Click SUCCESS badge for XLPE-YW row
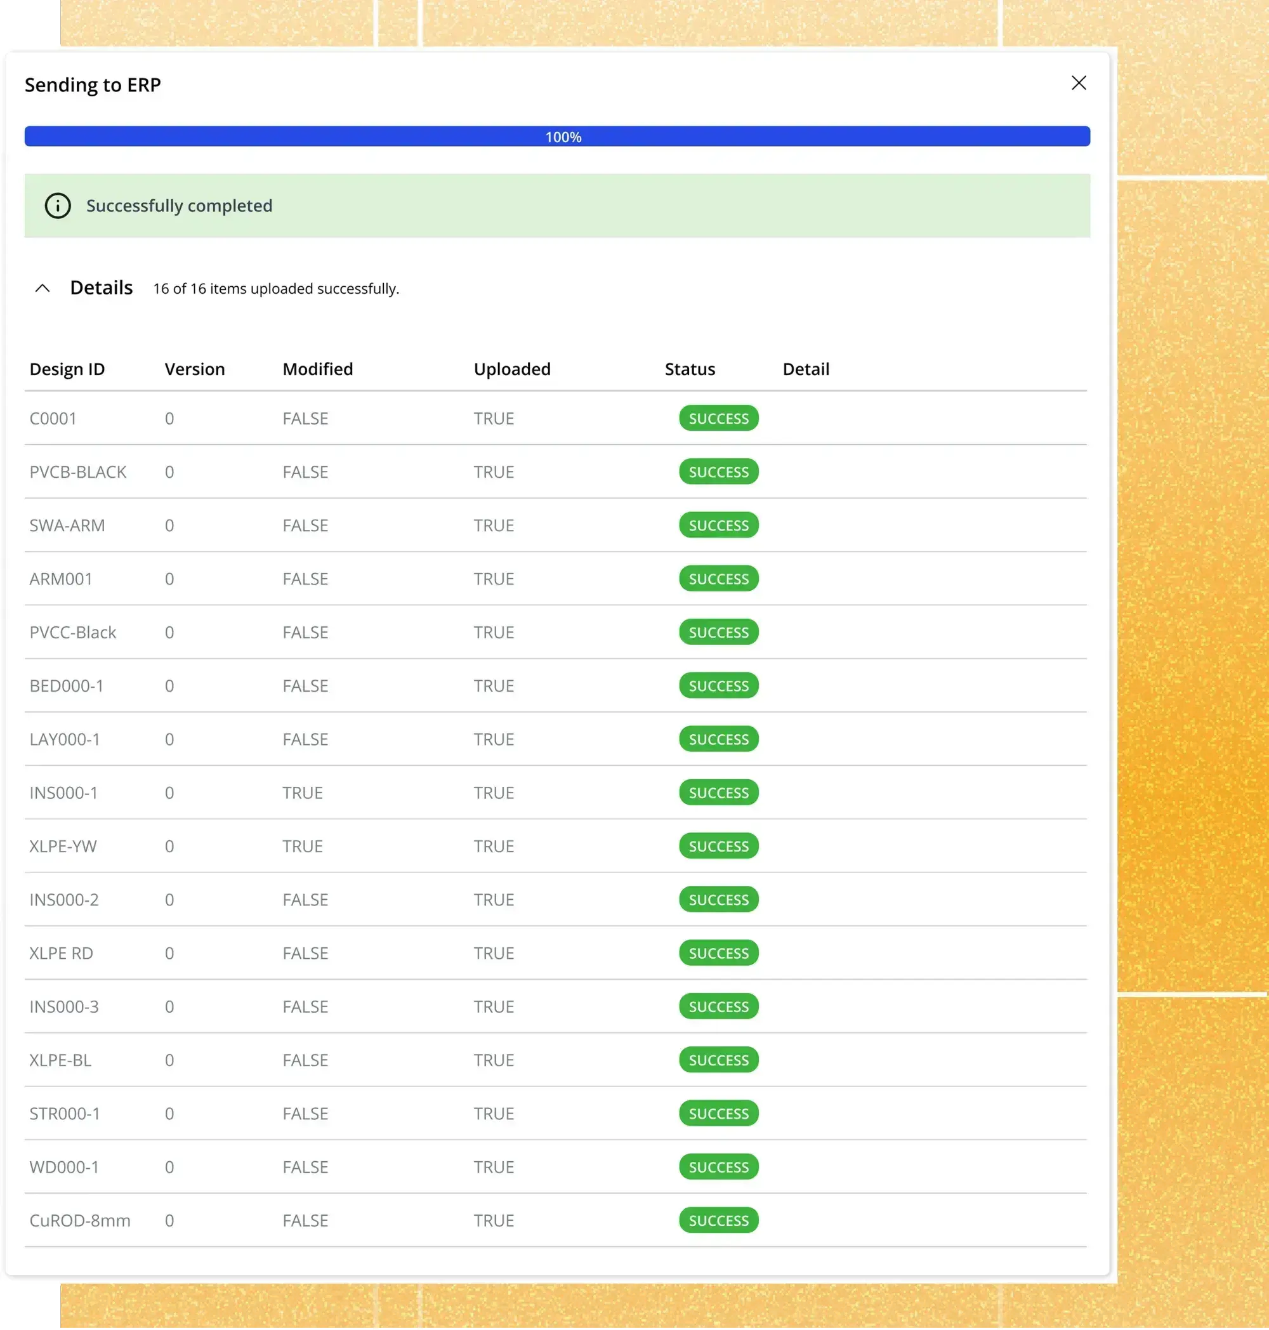This screenshot has height=1330, width=1269. click(718, 846)
